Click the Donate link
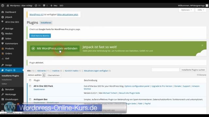 (x=178, y=86)
